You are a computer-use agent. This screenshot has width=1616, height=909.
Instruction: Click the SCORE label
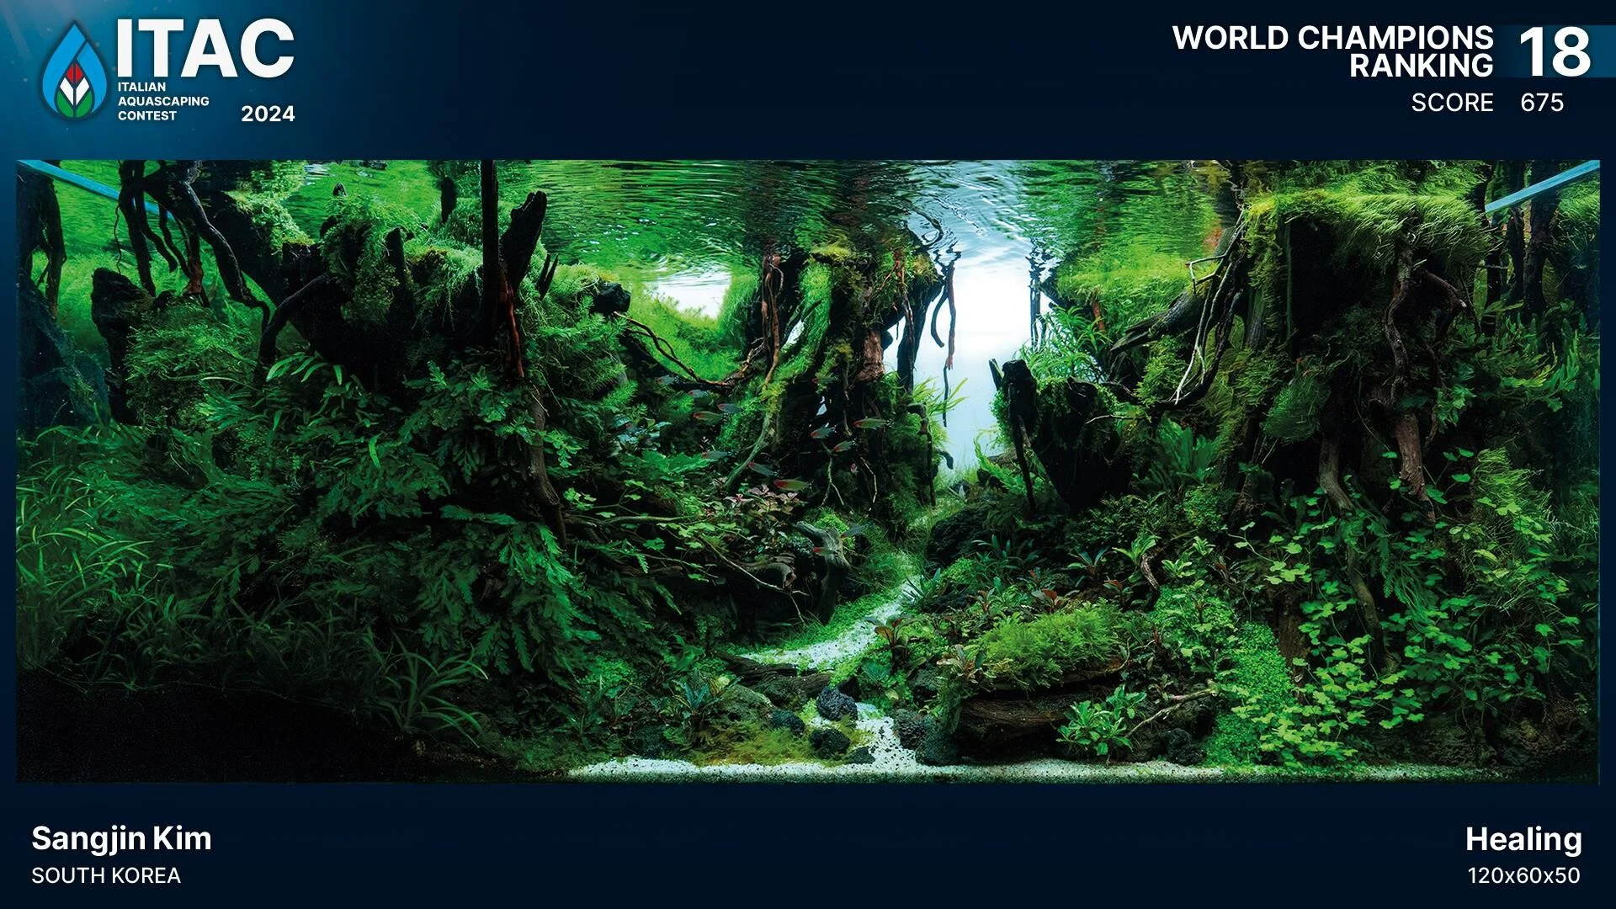1452,103
